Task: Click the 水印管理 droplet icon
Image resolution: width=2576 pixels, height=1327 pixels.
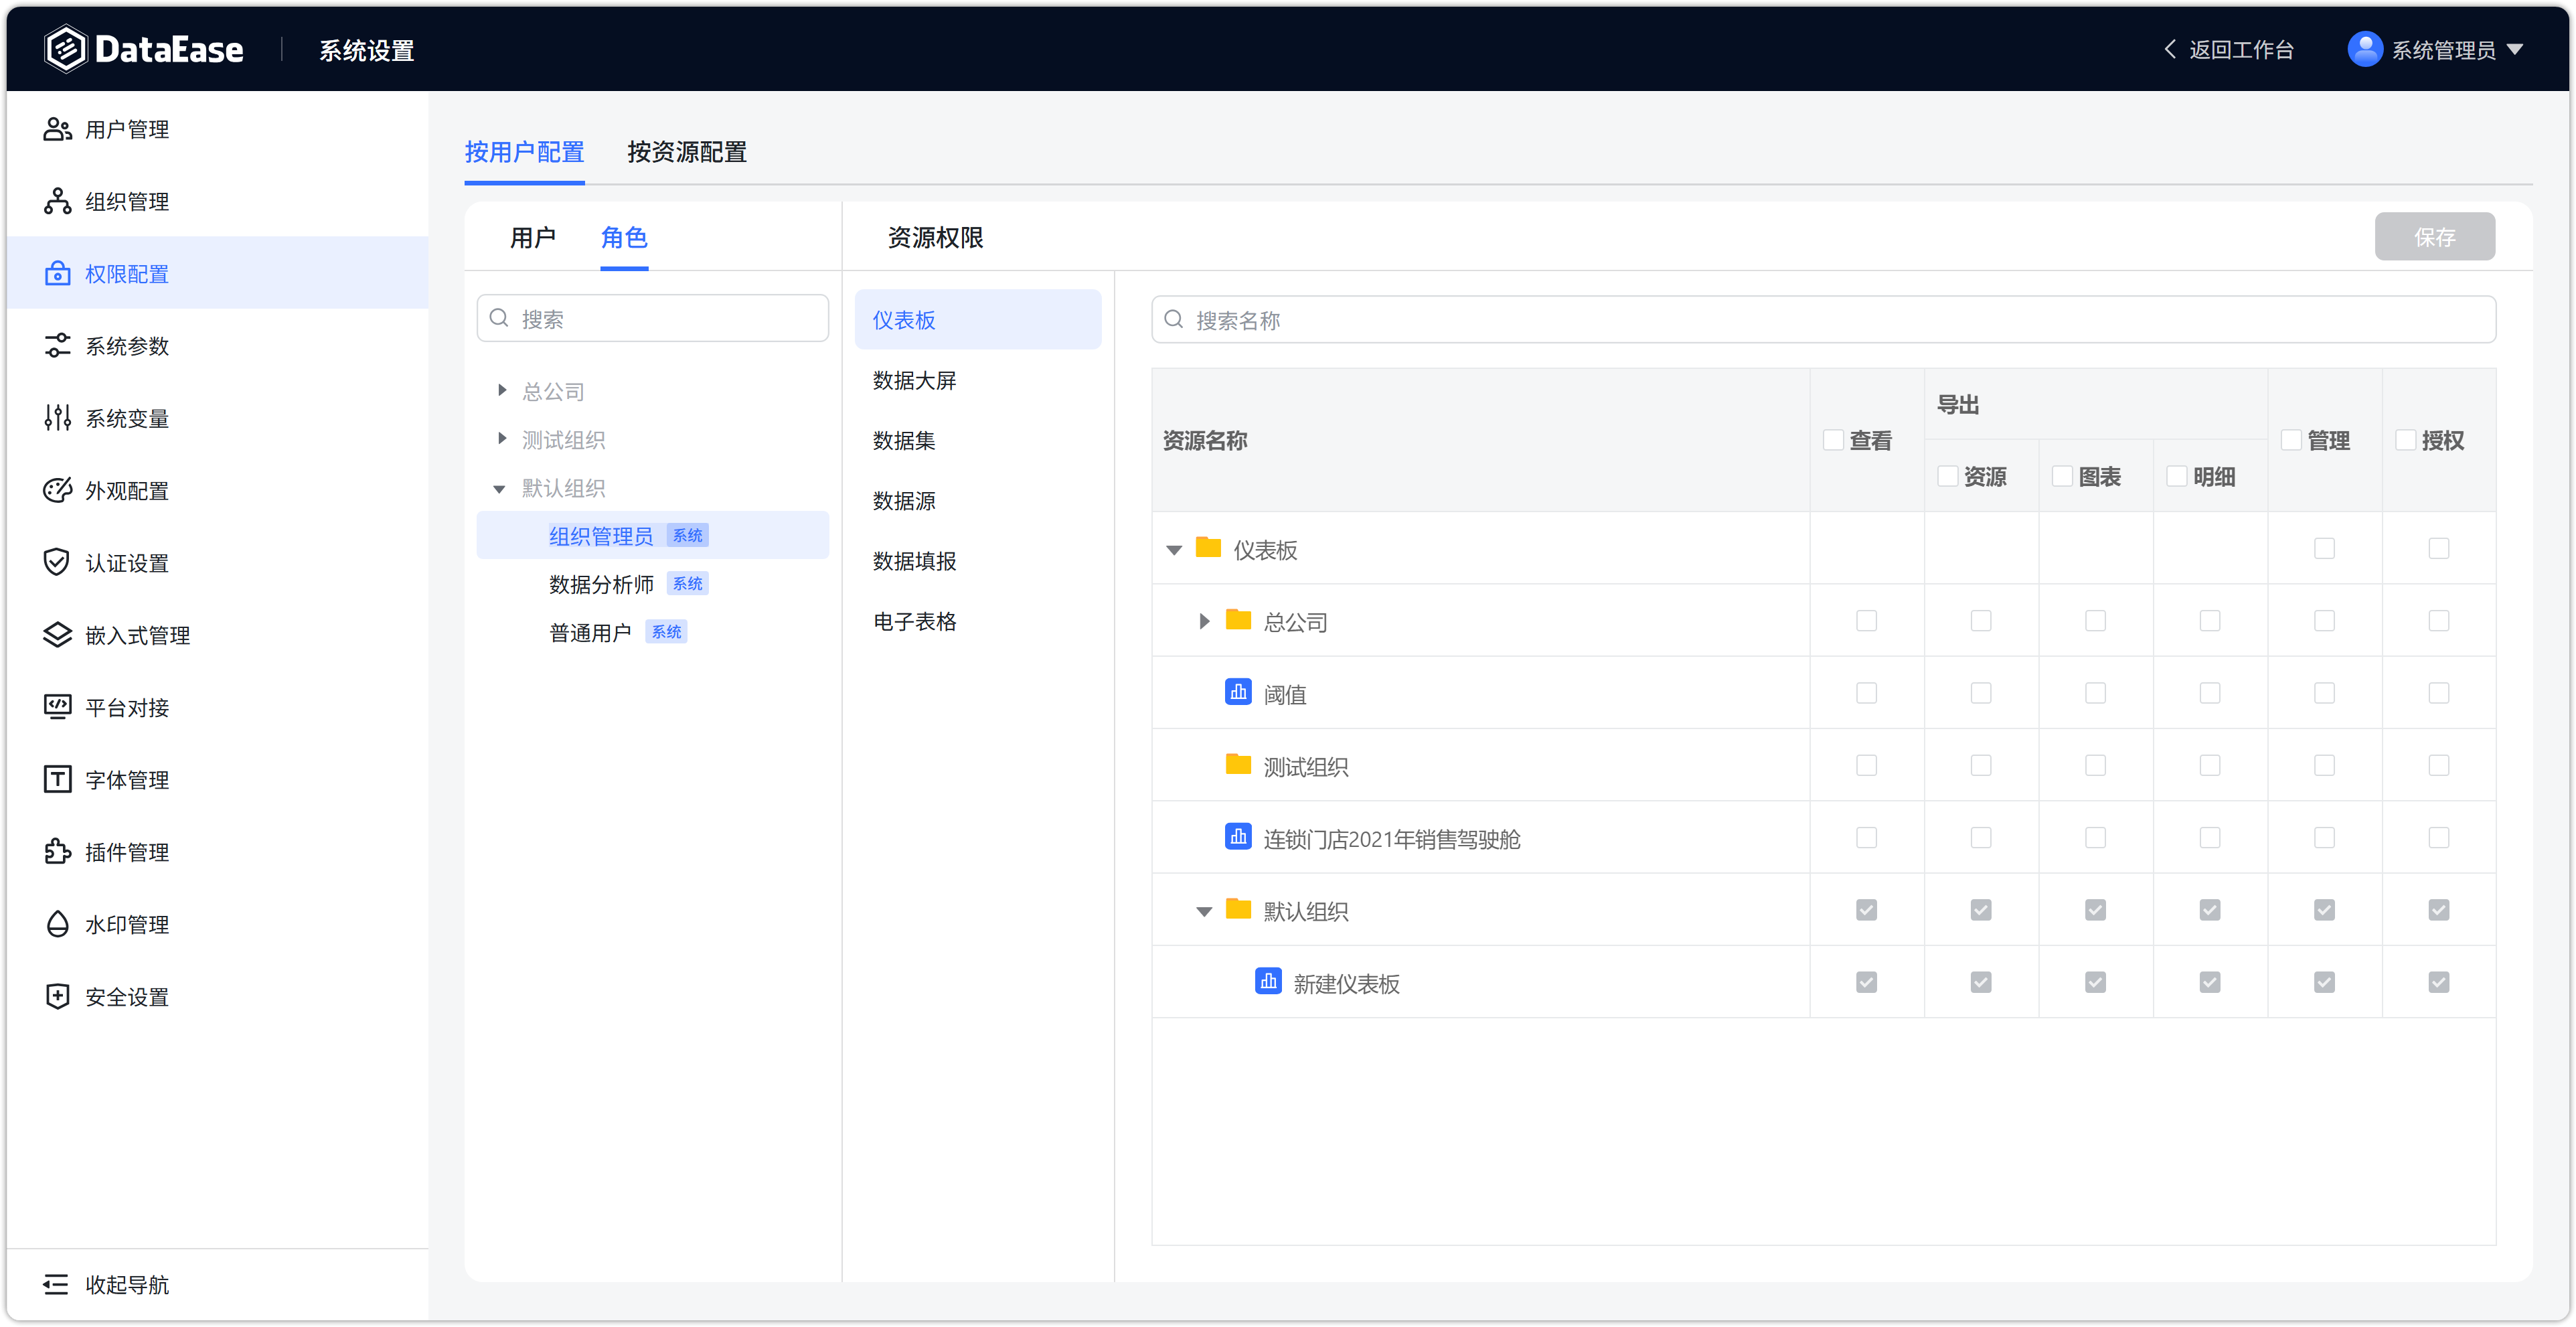Action: [58, 924]
